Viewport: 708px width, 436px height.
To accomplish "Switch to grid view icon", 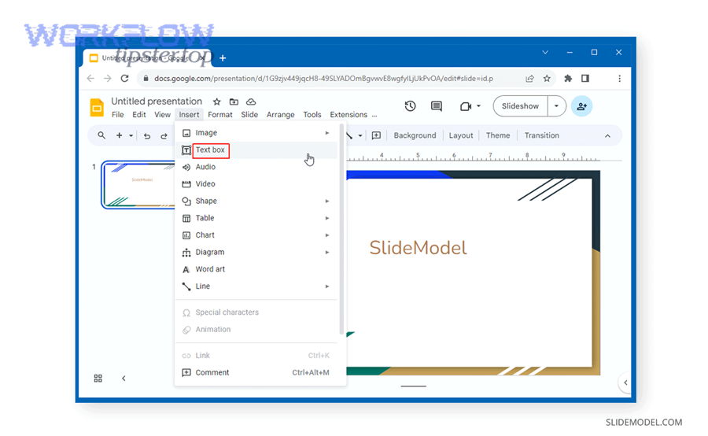I will pos(98,379).
